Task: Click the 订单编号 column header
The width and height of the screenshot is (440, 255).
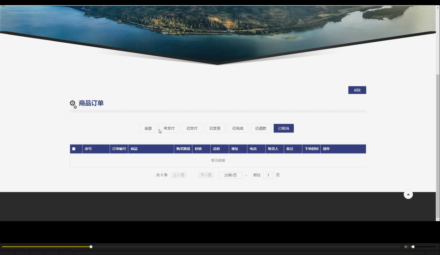Action: pos(119,149)
